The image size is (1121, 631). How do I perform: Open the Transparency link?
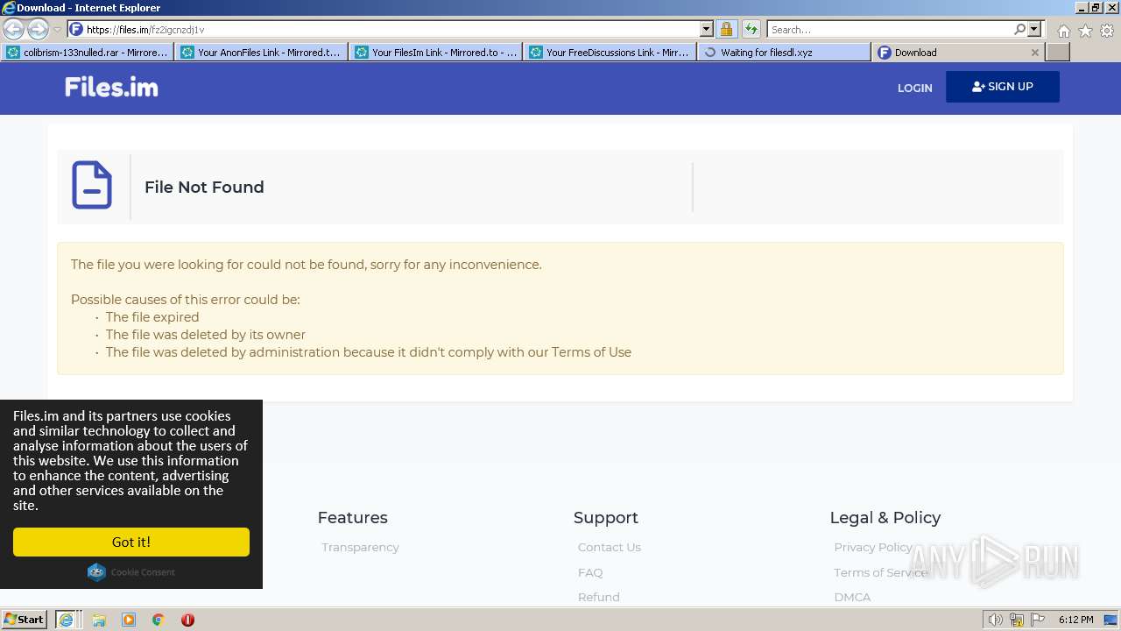click(360, 547)
